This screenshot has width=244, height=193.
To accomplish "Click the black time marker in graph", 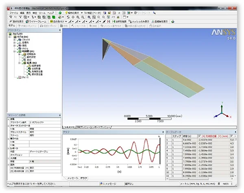I will pos(160,150).
